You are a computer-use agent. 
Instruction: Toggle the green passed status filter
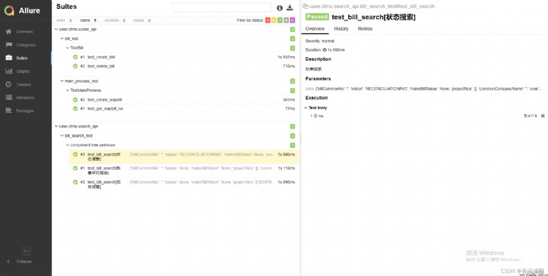280,21
